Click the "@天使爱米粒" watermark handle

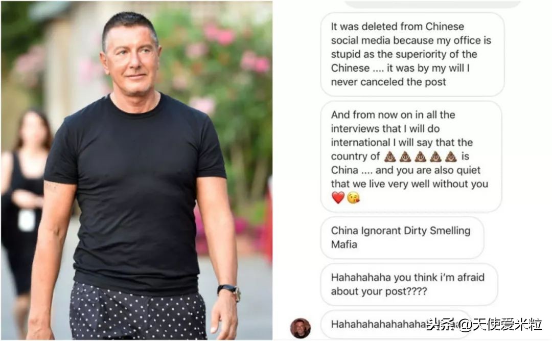pyautogui.click(x=500, y=325)
